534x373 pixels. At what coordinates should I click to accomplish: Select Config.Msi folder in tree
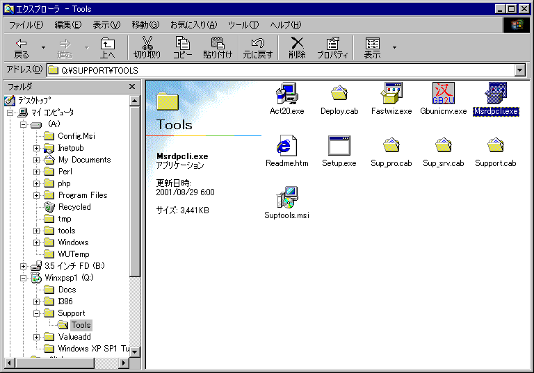(x=76, y=136)
